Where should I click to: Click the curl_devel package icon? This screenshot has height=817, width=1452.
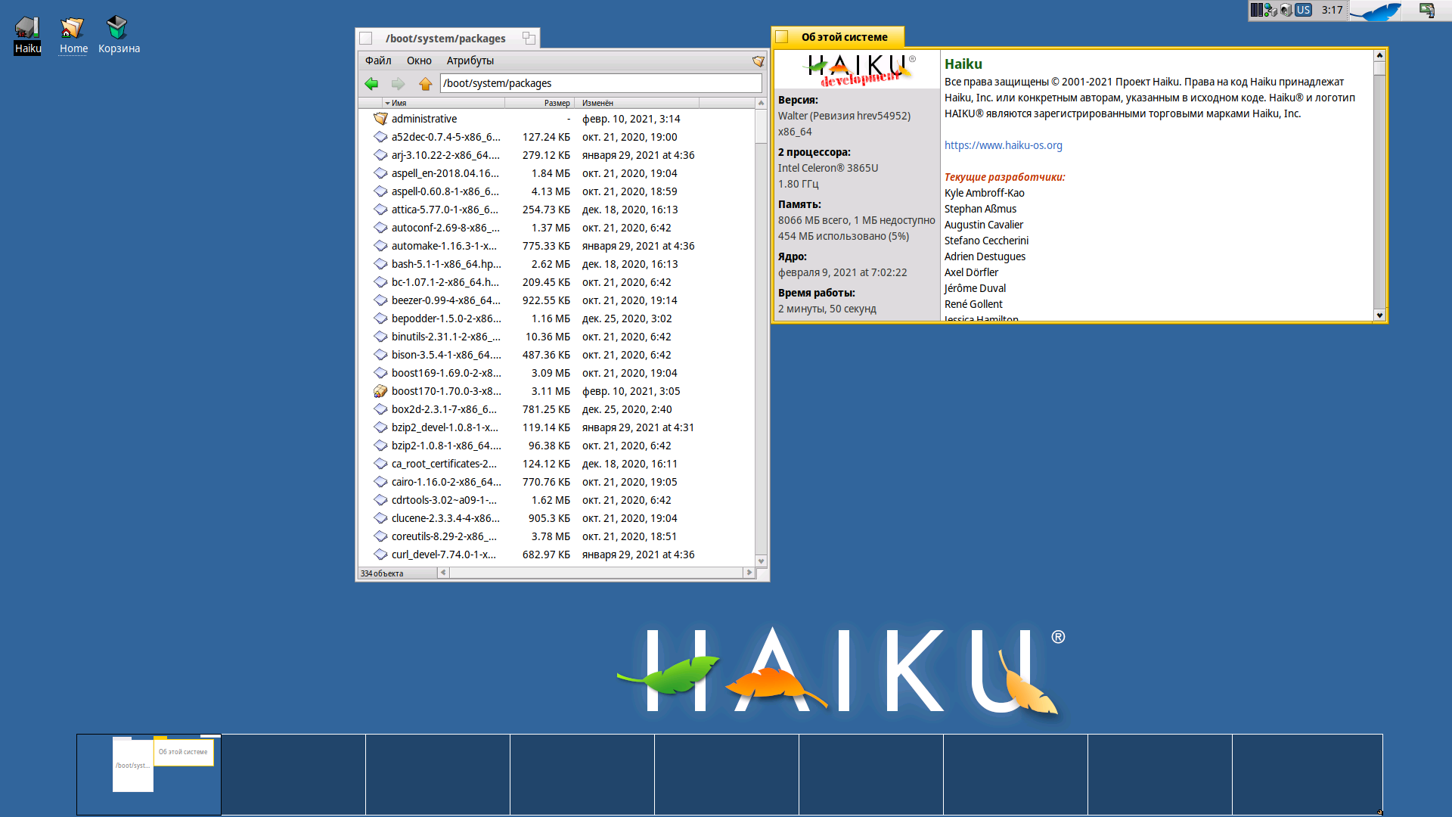(380, 555)
